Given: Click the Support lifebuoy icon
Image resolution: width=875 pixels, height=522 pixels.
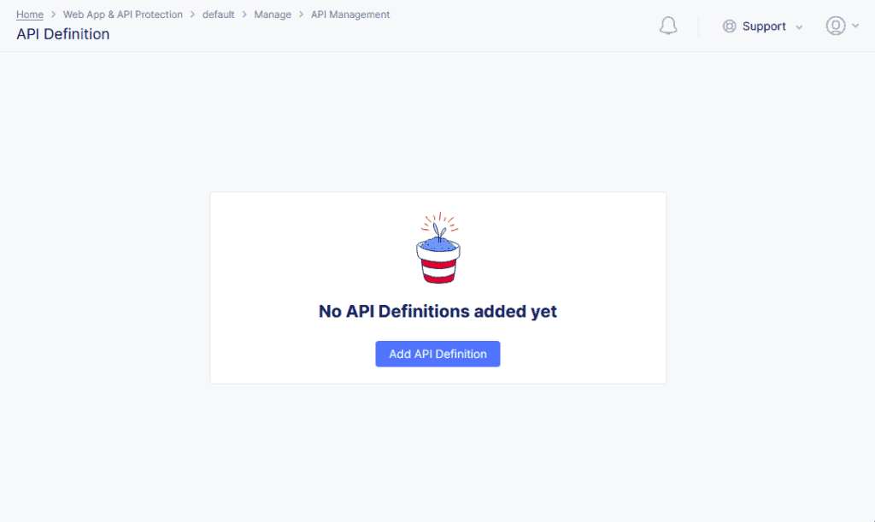Looking at the screenshot, I should click(x=730, y=26).
